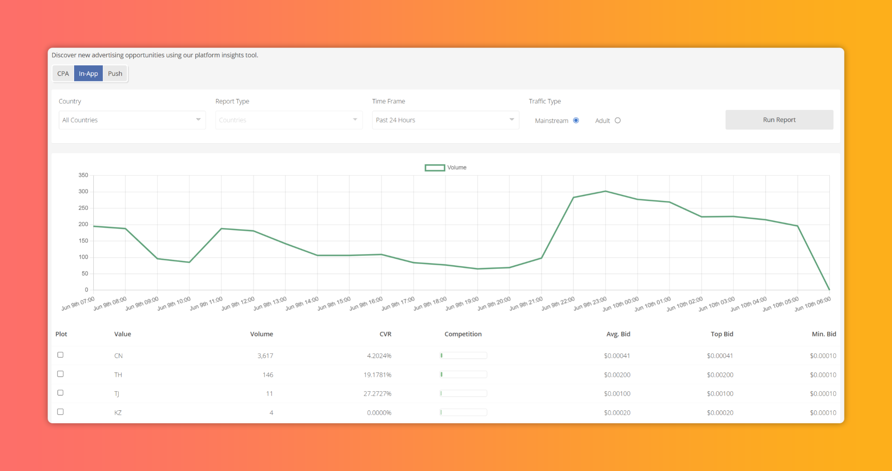Toggle the Volume legend swatch
This screenshot has width=892, height=471.
tap(435, 168)
